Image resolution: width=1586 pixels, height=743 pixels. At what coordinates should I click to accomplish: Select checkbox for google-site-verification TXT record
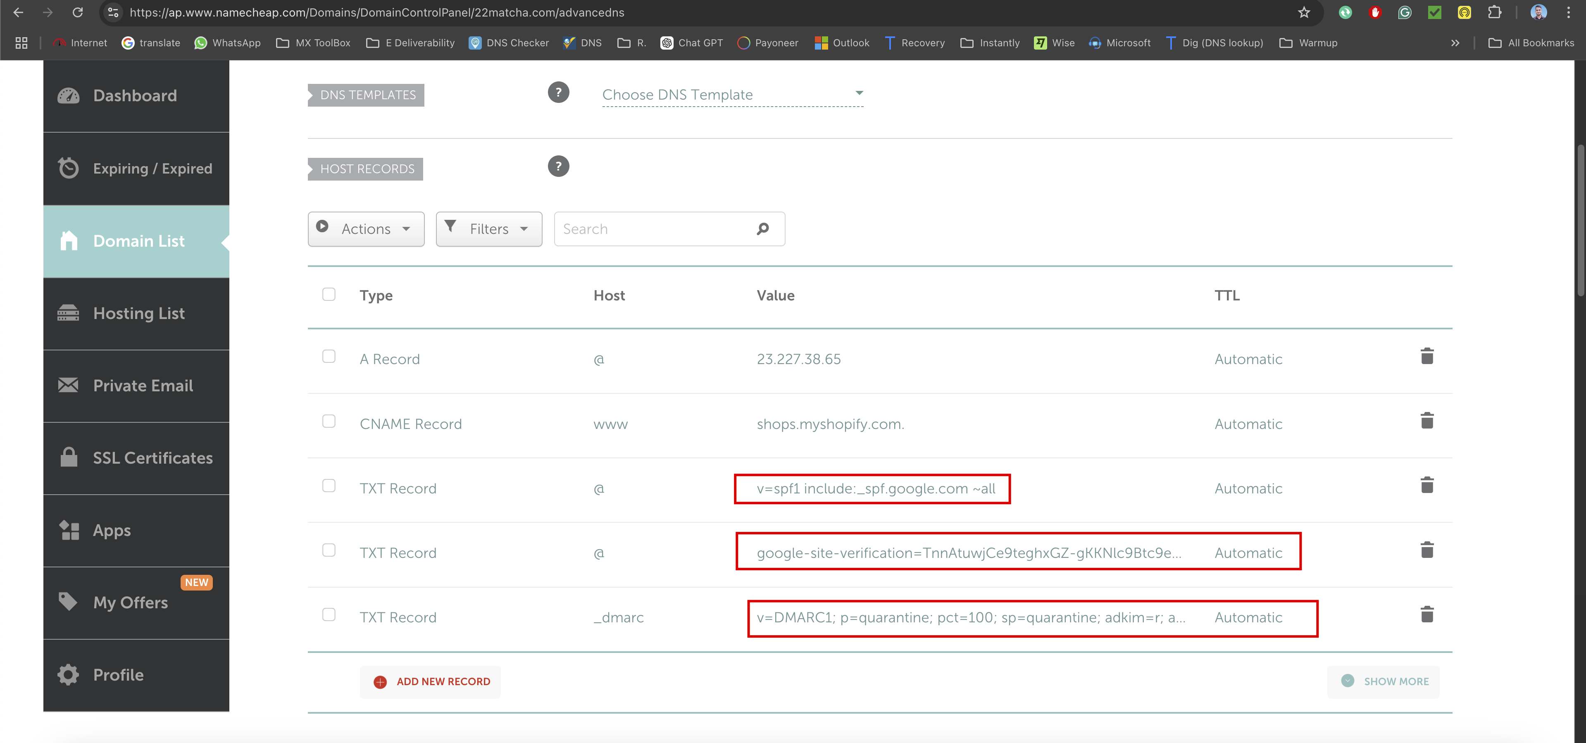[329, 550]
